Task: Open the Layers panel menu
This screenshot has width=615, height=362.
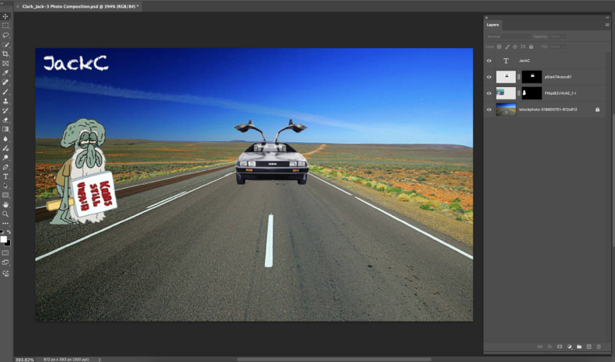Action: click(607, 25)
